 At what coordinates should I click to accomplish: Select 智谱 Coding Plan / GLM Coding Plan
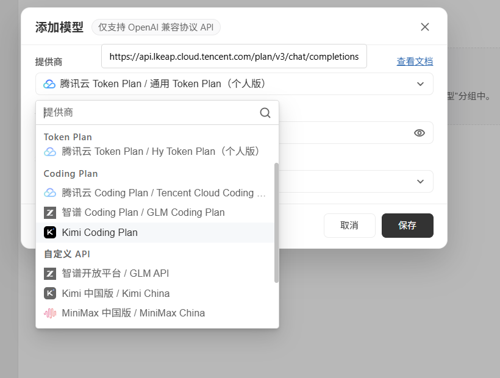click(155, 212)
